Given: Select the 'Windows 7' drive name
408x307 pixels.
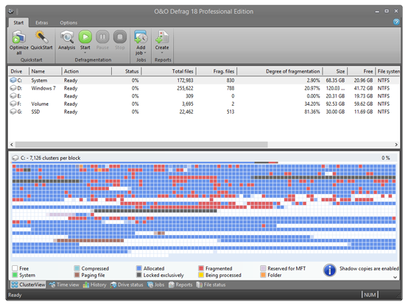Looking at the screenshot, I should (x=43, y=88).
